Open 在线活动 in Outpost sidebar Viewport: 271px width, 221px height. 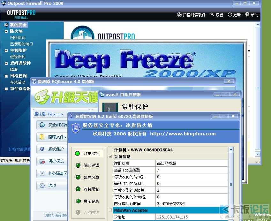pyautogui.click(x=18, y=82)
